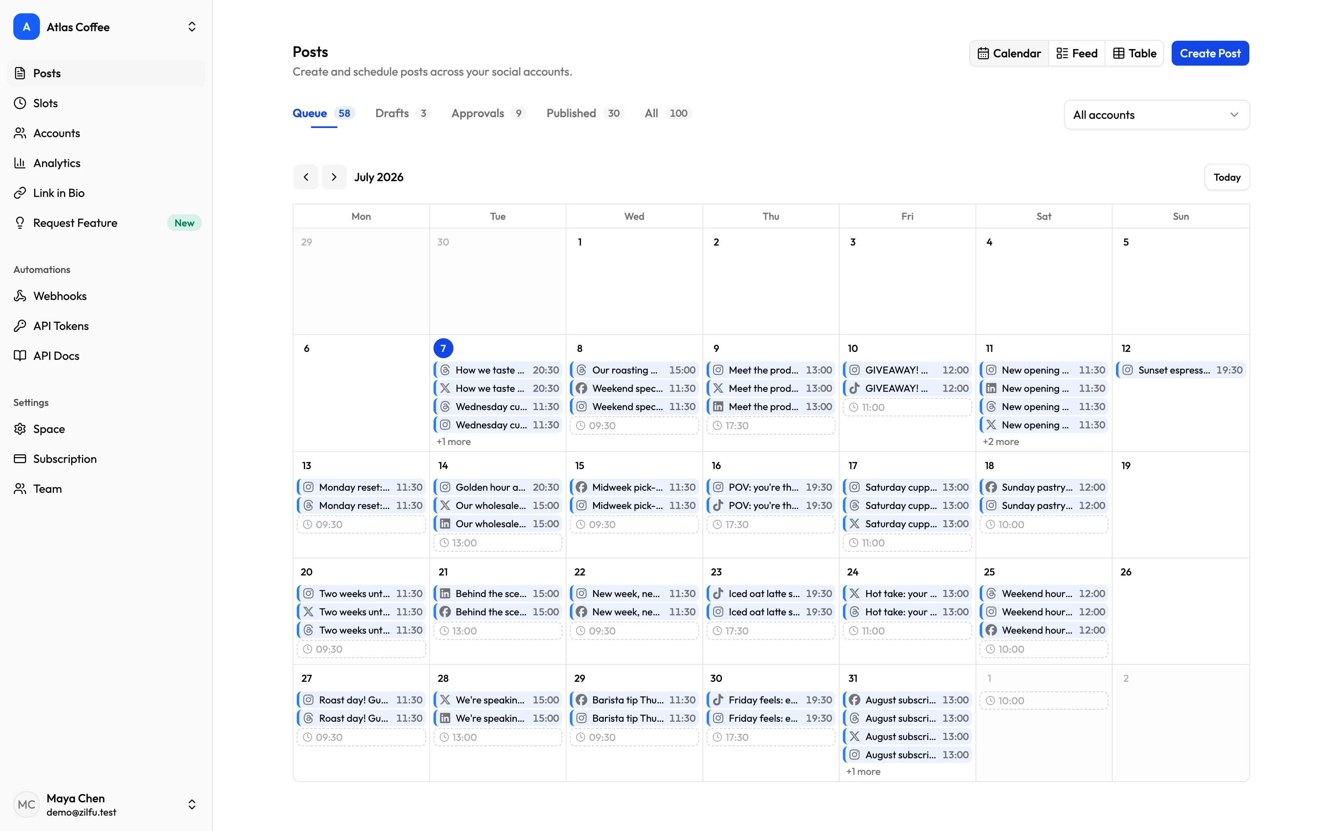Image resolution: width=1330 pixels, height=831 pixels.
Task: Open the TikTok 'Iced oat latte' post
Action: 771,594
